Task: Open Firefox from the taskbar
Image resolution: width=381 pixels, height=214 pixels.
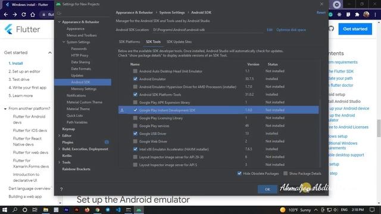Action: pos(87,210)
